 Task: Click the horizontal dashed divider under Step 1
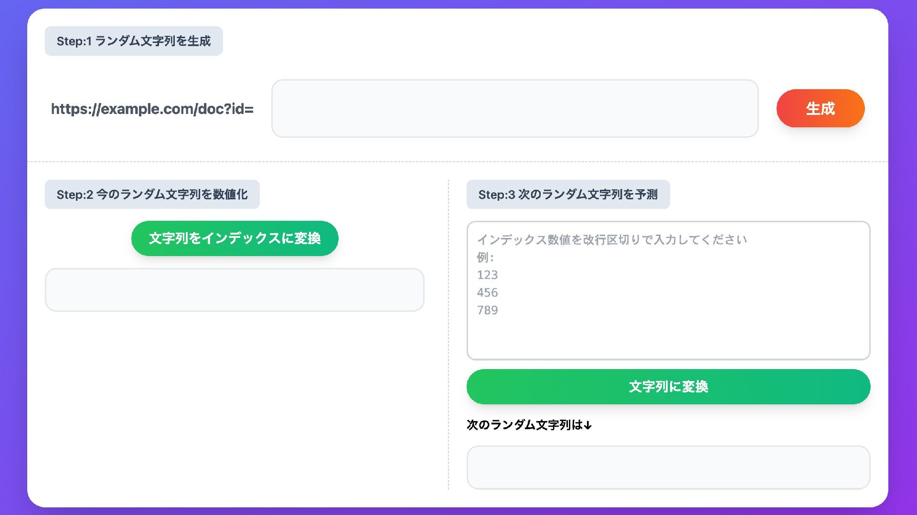pyautogui.click(x=458, y=162)
